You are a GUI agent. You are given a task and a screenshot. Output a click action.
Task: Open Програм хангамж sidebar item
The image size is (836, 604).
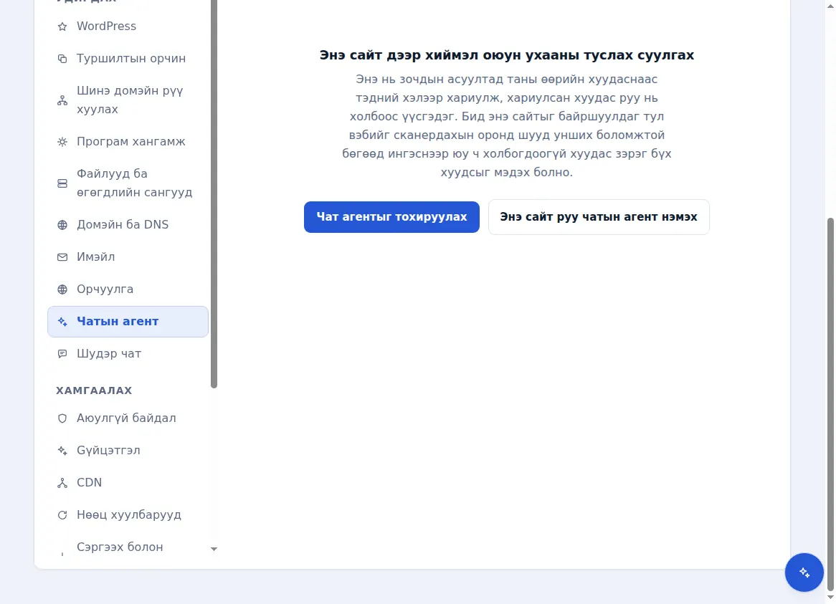(128, 142)
